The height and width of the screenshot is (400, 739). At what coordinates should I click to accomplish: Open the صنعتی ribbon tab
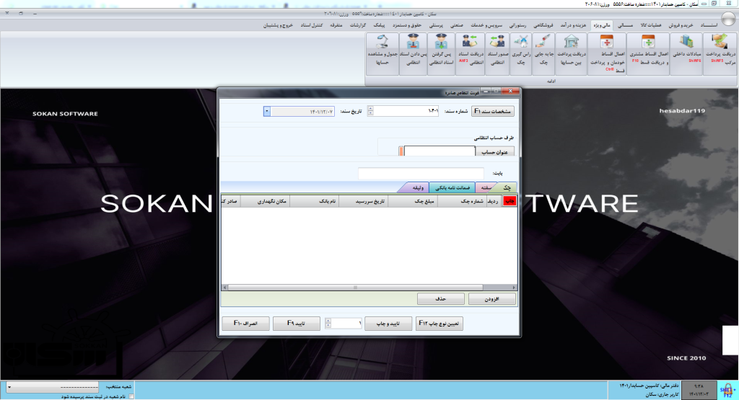point(457,25)
